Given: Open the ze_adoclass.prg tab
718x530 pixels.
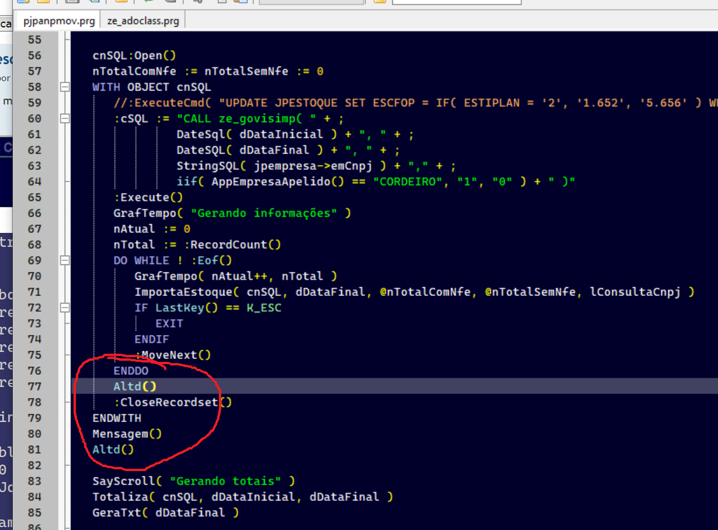Looking at the screenshot, I should 143,21.
